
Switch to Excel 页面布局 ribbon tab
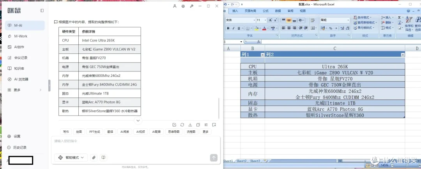[x=250, y=11]
